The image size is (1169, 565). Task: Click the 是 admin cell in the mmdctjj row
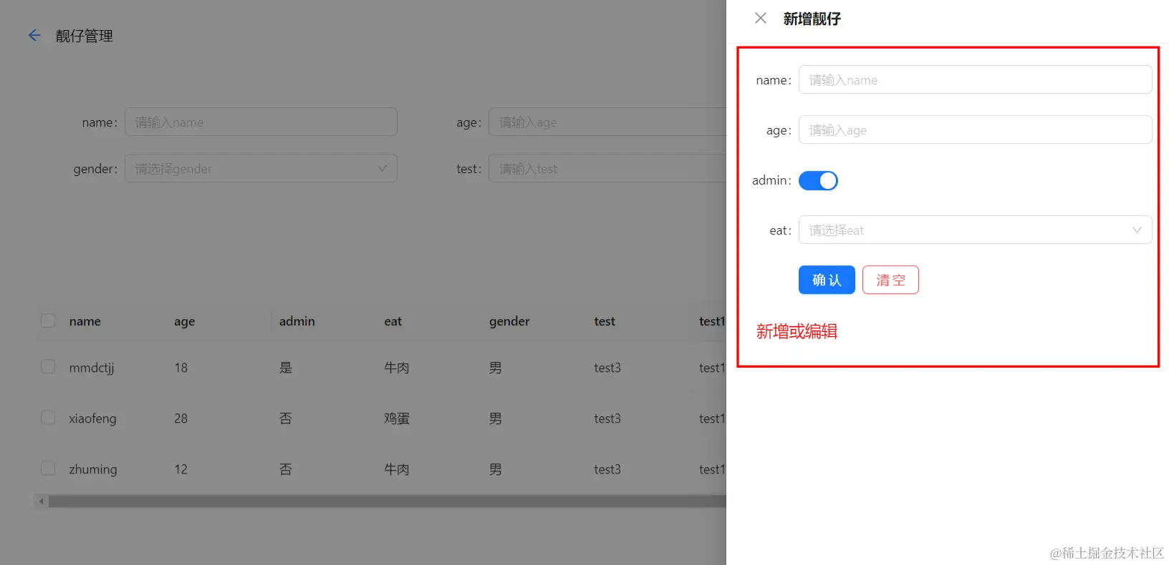point(286,368)
